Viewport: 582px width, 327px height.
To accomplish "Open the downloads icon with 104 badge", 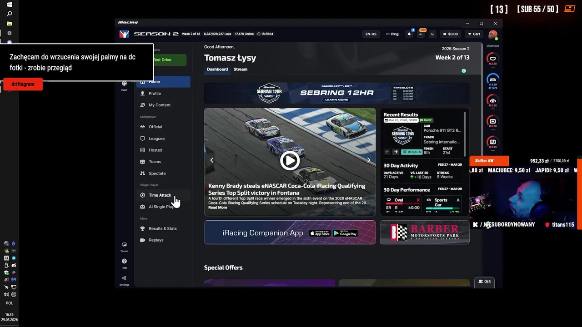I will [x=421, y=34].
